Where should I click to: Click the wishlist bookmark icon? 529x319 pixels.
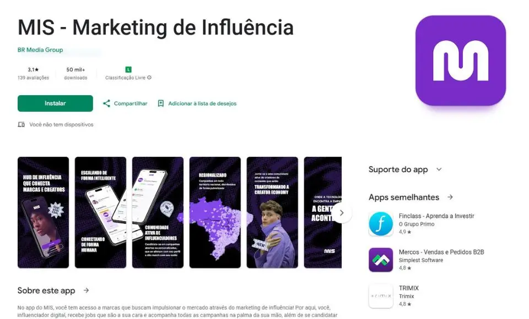pos(161,103)
